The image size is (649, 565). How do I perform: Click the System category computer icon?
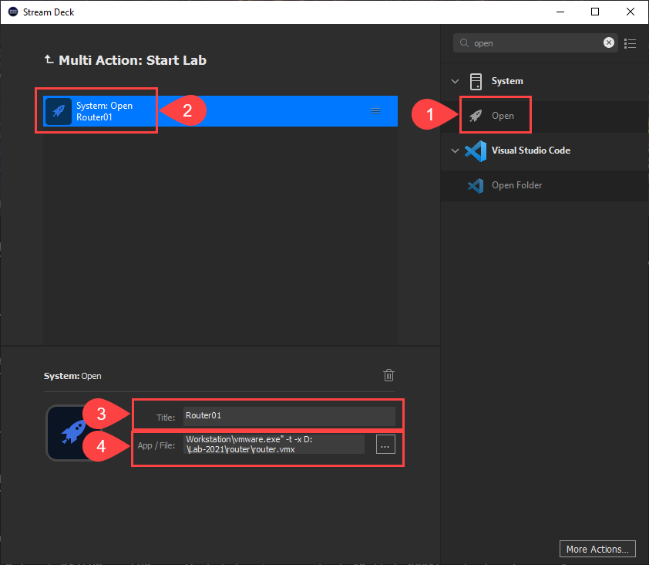[476, 81]
